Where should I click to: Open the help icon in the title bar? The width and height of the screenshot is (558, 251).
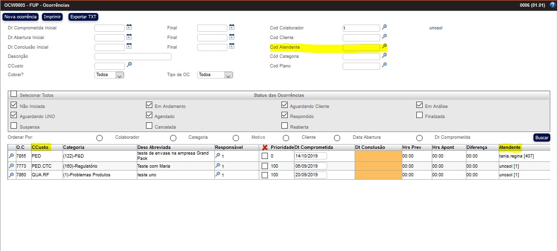552,5
